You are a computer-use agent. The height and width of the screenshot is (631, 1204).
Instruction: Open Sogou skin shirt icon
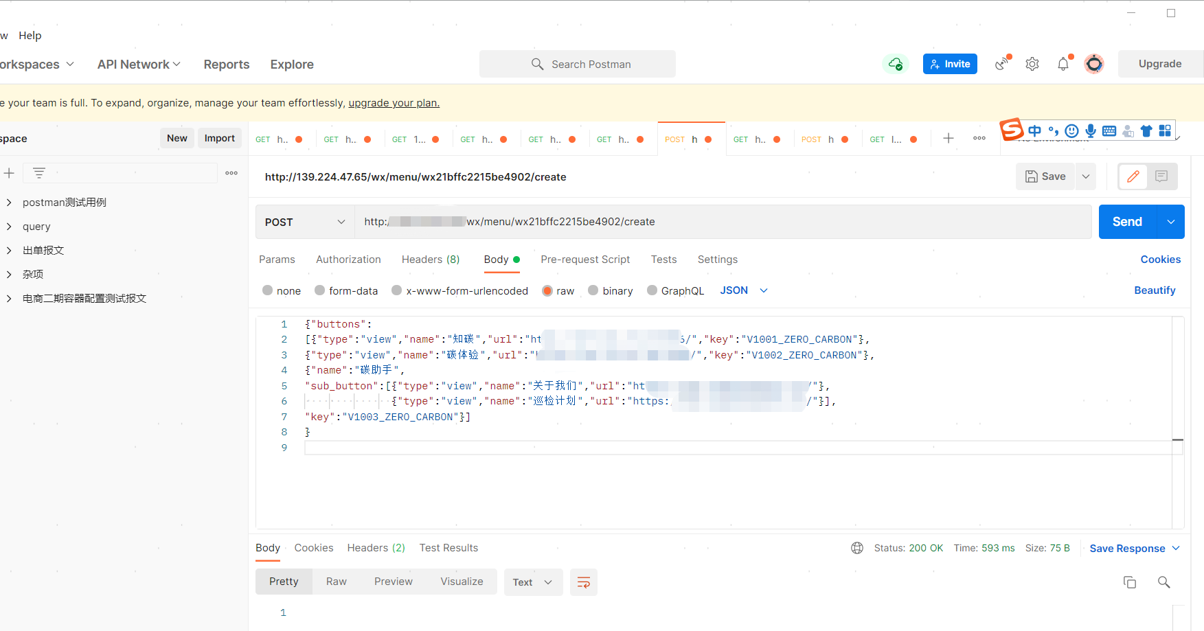(1146, 130)
